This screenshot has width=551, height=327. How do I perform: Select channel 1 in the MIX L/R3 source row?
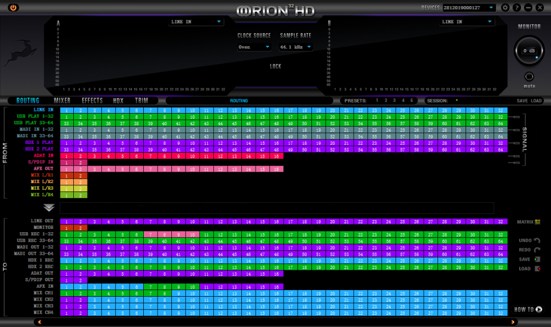(67, 189)
